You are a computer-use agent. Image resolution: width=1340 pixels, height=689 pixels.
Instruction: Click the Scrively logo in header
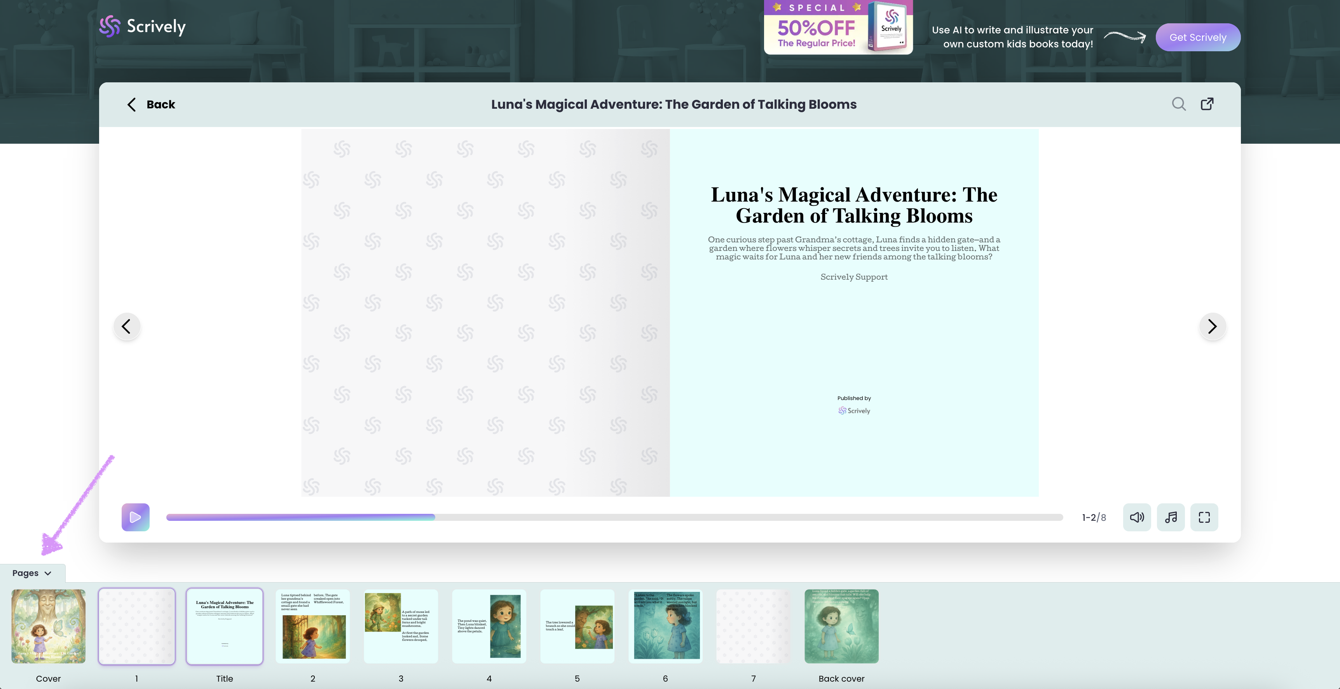143,26
